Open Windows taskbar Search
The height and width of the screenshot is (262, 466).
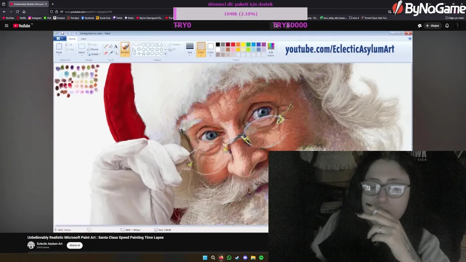click(213, 258)
